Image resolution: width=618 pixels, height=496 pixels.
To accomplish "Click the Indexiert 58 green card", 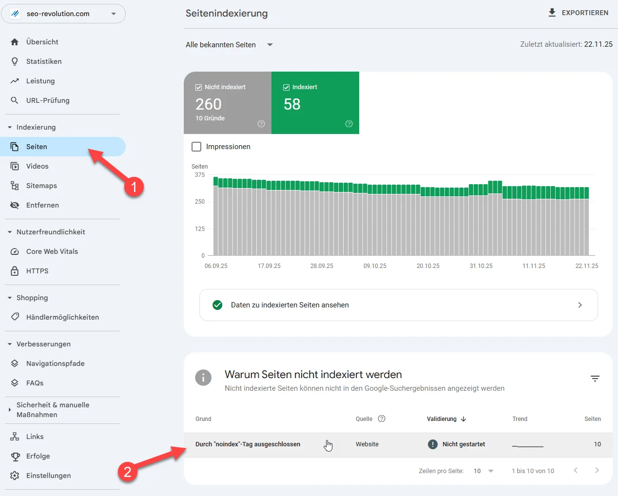I will (x=315, y=103).
